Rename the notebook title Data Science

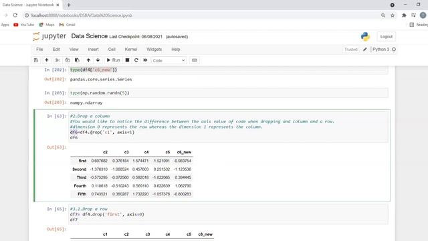[x=89, y=36]
